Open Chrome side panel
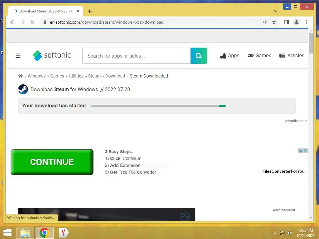Screen dimensions: 319x239 coord(287,22)
